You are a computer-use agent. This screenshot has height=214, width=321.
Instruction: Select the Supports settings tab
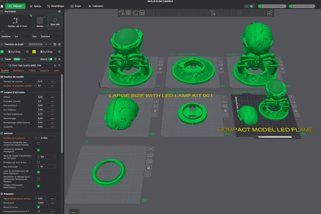[x=45, y=71]
